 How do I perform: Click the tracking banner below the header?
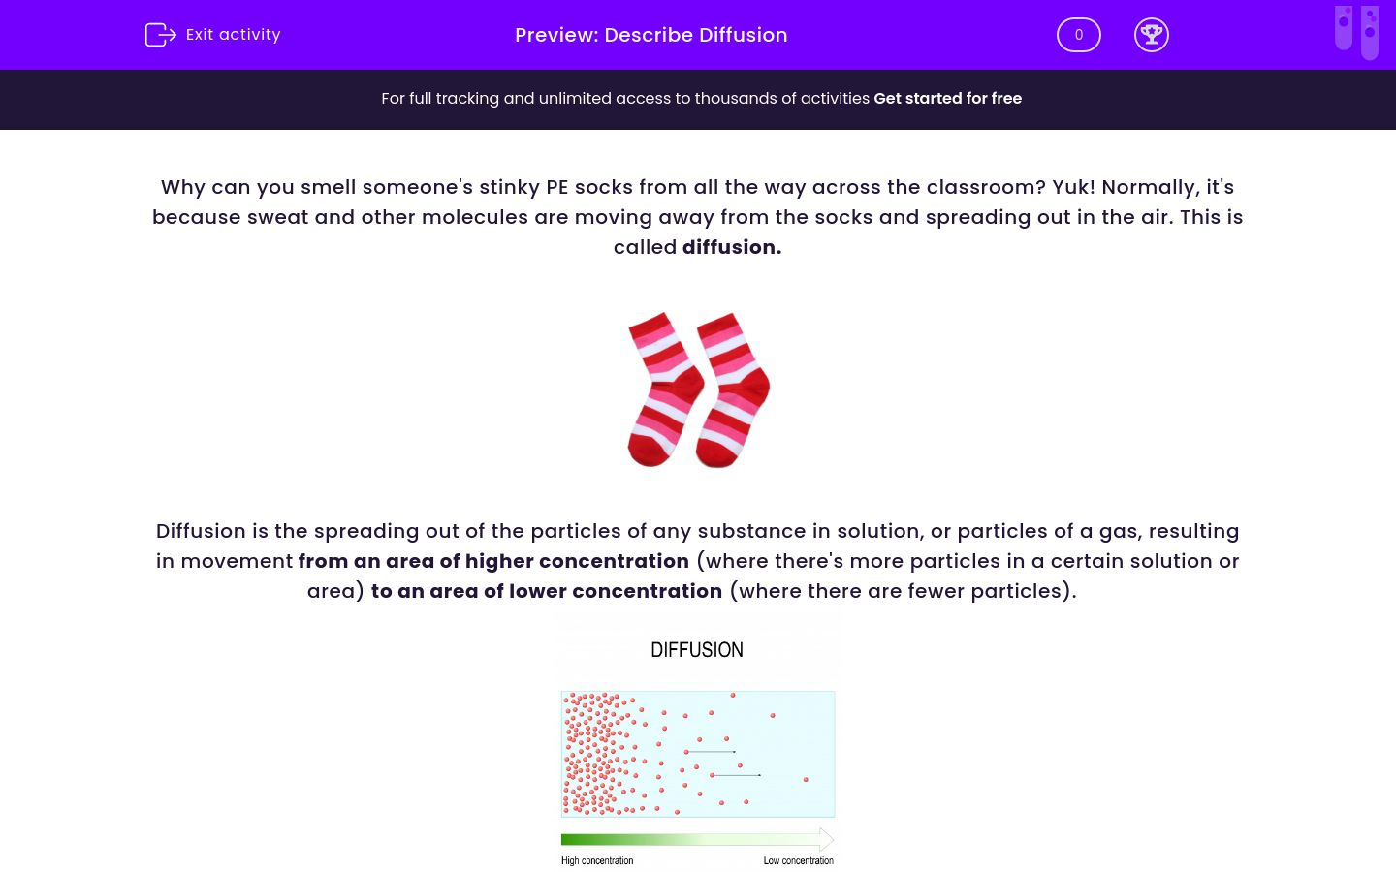click(698, 99)
